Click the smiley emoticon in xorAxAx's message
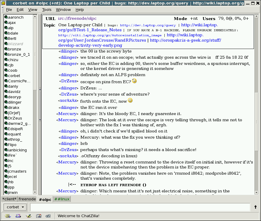This screenshot has height=221, width=261. (x=130, y=101)
